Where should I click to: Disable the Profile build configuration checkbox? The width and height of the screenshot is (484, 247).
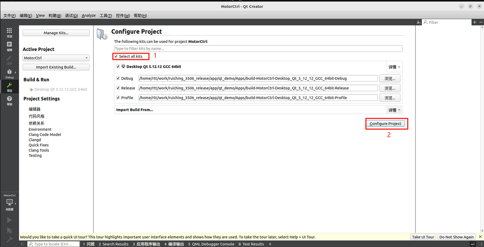[x=118, y=98]
